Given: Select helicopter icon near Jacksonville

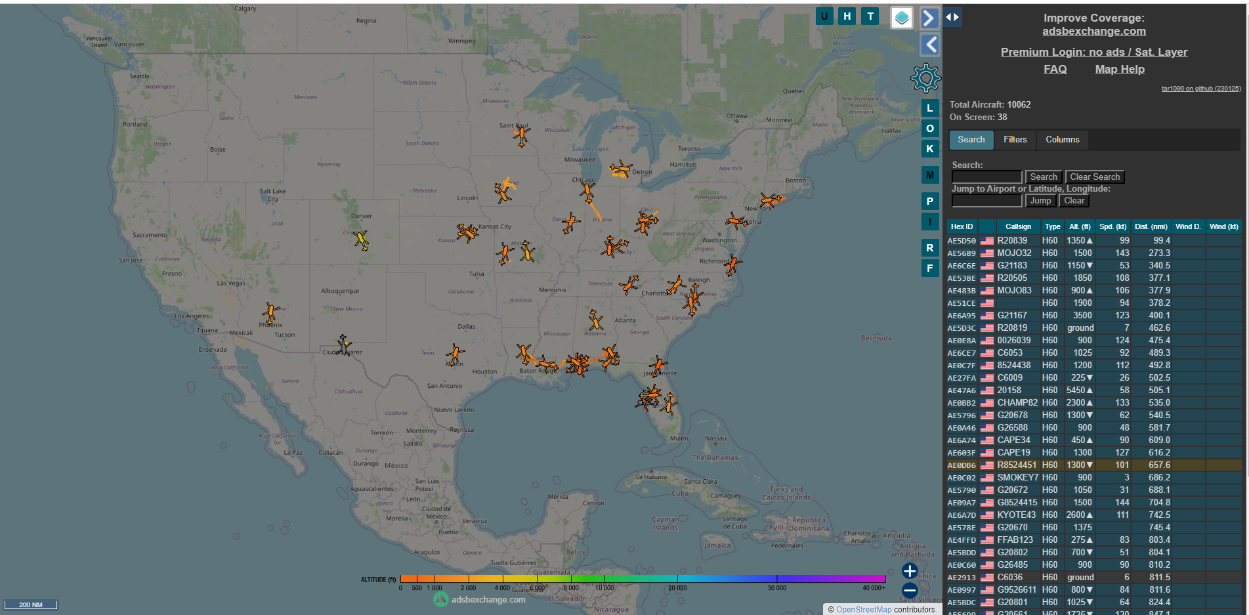Looking at the screenshot, I should pyautogui.click(x=658, y=366).
